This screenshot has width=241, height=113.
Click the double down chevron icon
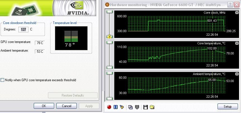tap(137, 107)
